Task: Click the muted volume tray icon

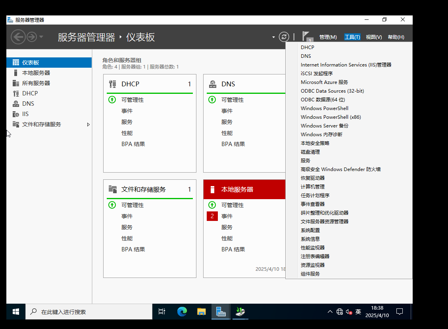Action: pyautogui.click(x=349, y=312)
